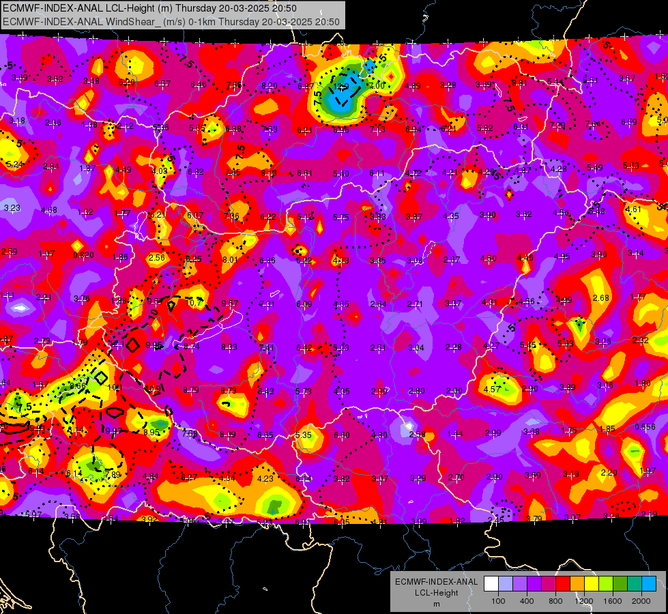Click the vivid purple legend swatch

point(534,584)
